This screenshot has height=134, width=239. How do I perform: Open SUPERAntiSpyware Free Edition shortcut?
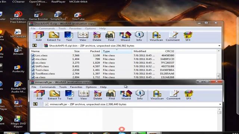tap(18, 17)
